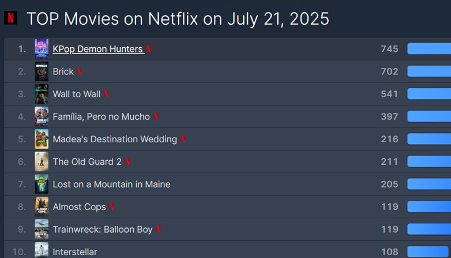Click the Netflix icon next to Brick
Screen dimensions: 451x258
point(80,71)
